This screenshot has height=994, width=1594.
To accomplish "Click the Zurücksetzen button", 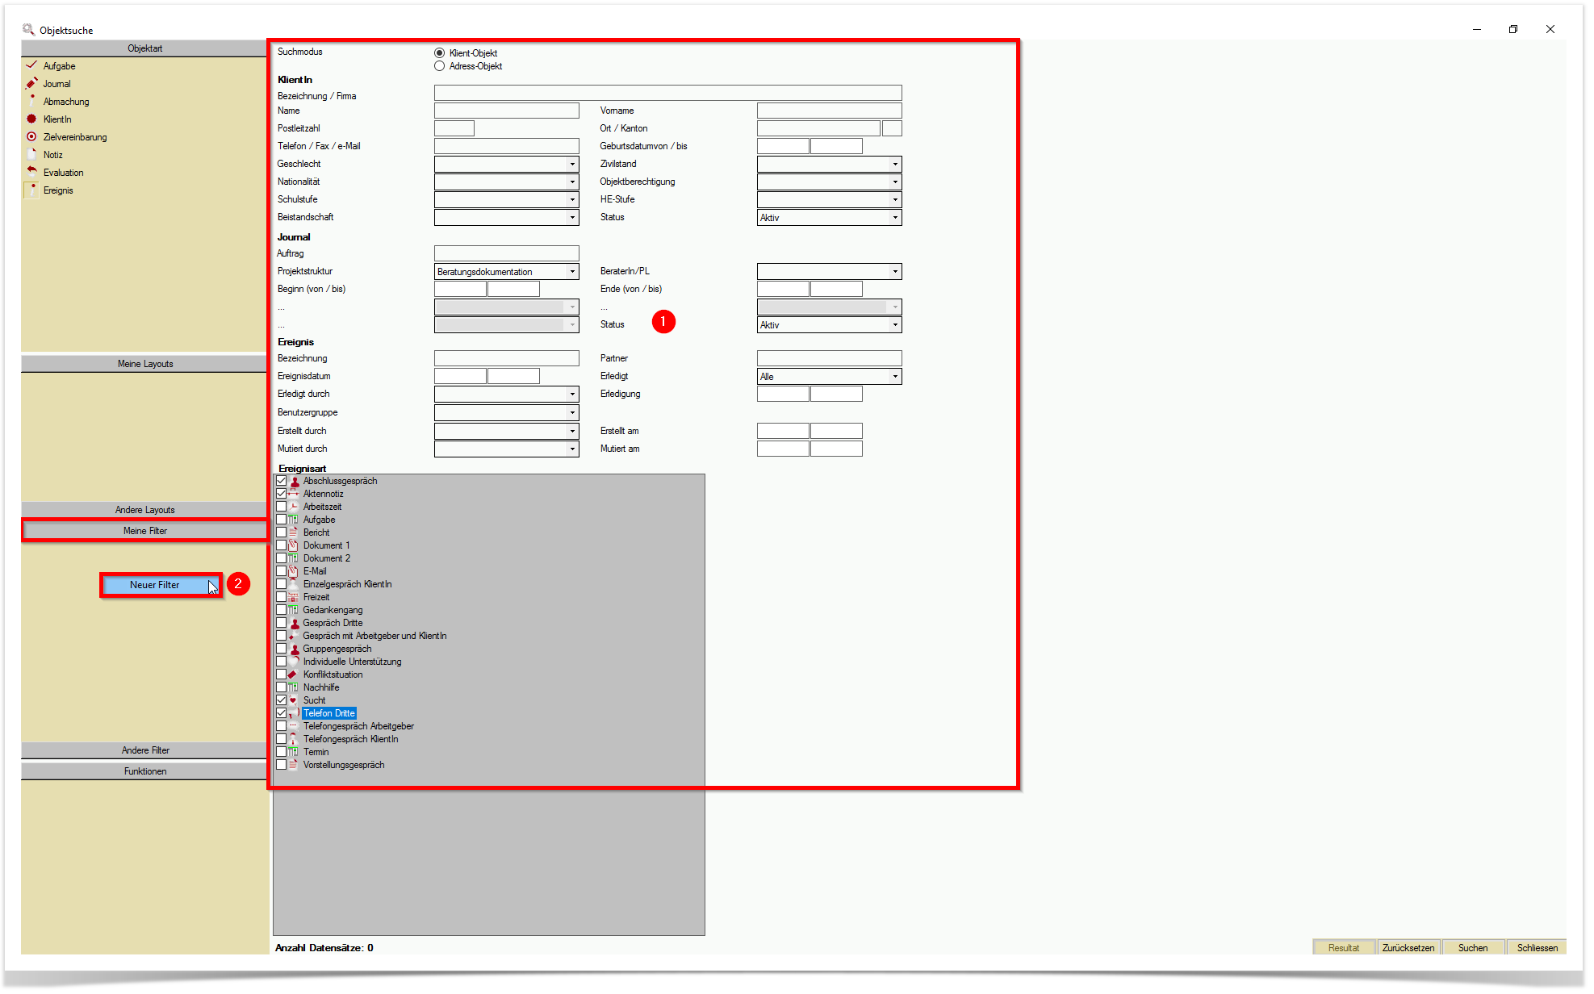I will tap(1408, 948).
